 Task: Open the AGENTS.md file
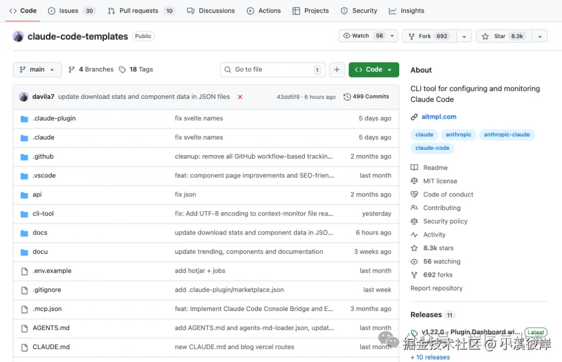(x=51, y=328)
